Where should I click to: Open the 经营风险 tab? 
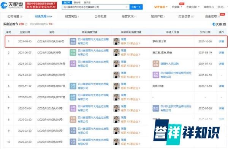click(72, 17)
